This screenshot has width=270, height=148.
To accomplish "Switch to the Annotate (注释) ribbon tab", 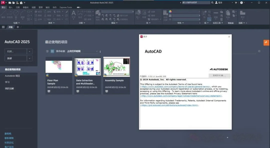I will [18, 7].
